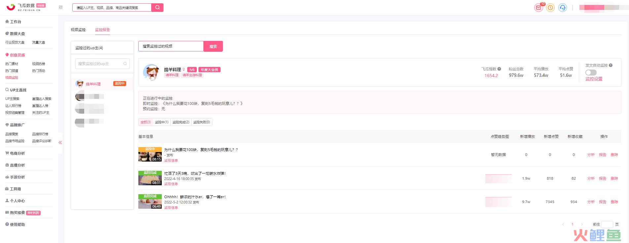Open 流量大盘 in sidebar
The width and height of the screenshot is (629, 243).
pyautogui.click(x=39, y=43)
